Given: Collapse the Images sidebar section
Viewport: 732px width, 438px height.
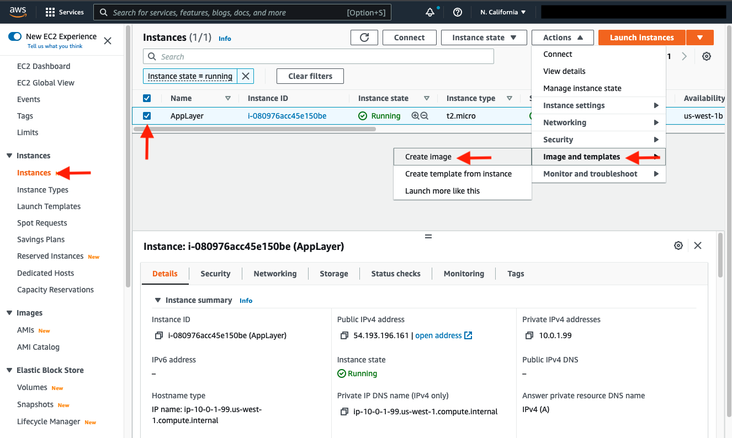Looking at the screenshot, I should click(9, 313).
